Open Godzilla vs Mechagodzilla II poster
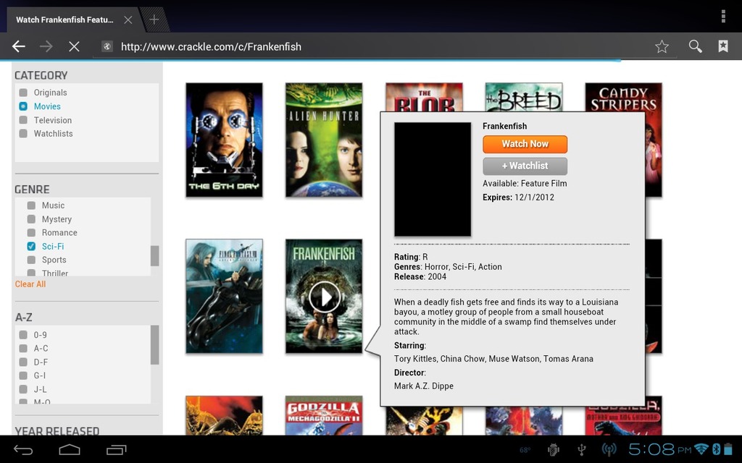742x463 pixels. tap(324, 416)
